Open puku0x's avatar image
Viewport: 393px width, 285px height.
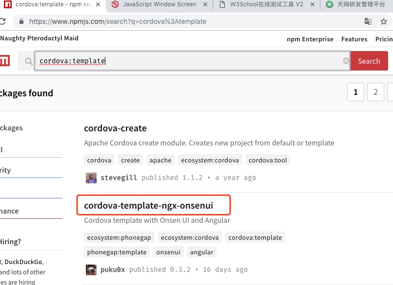pos(91,270)
